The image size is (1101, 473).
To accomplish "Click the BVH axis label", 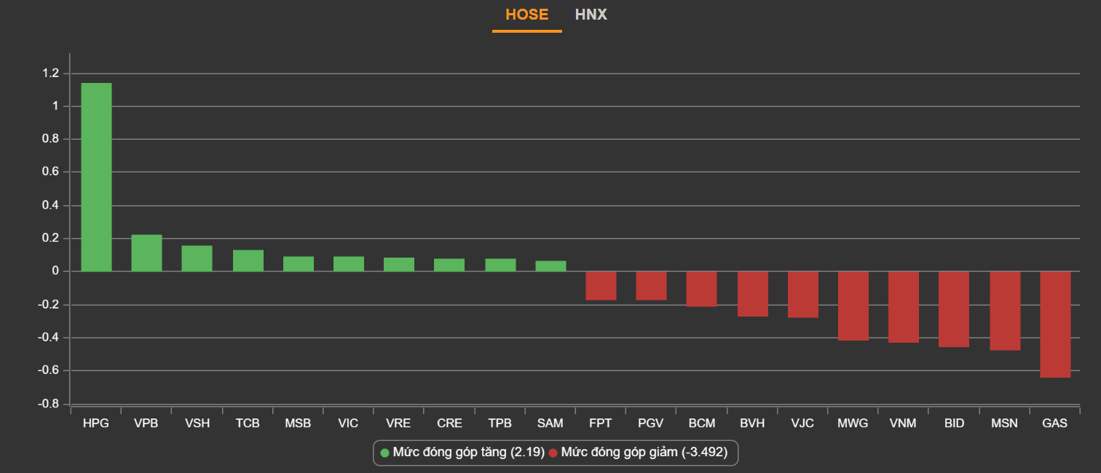I will click(752, 424).
